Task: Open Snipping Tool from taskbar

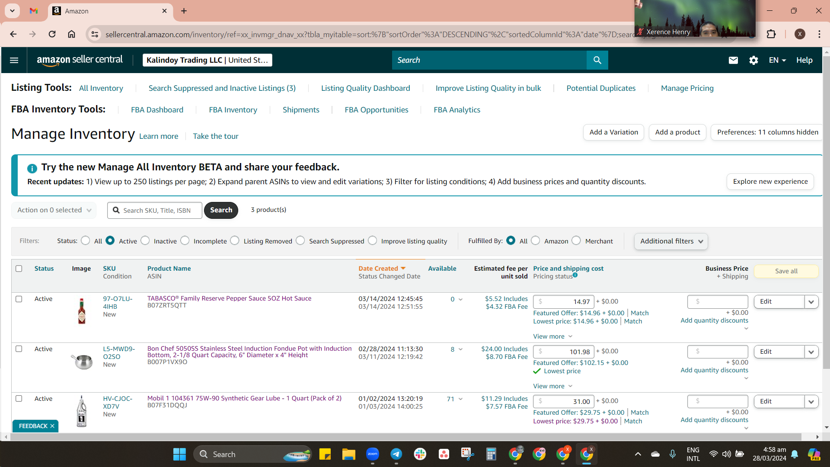Action: click(x=467, y=454)
